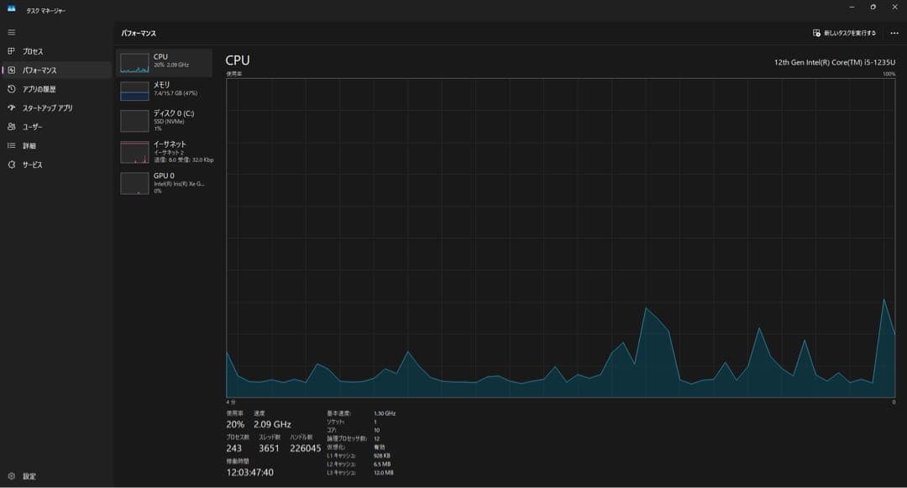Image resolution: width=907 pixels, height=488 pixels.
Task: Click the Startup apps gauge icon
Action: 12,108
